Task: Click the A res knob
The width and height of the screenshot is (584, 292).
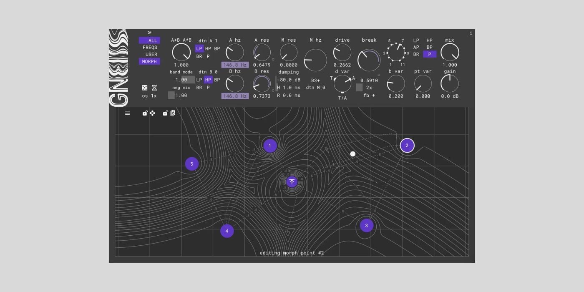Action: 262,52
